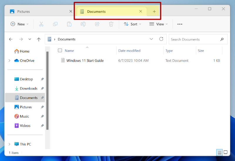Click the Cut scissors icon
235x161 pixels.
(x=41, y=24)
